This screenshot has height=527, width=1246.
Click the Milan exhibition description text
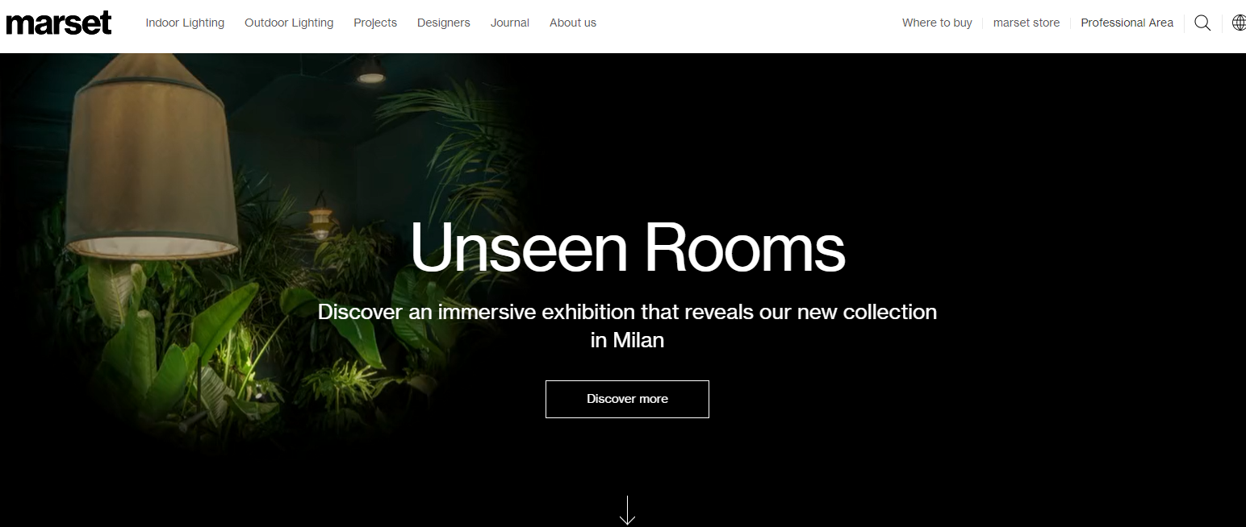[x=627, y=326]
